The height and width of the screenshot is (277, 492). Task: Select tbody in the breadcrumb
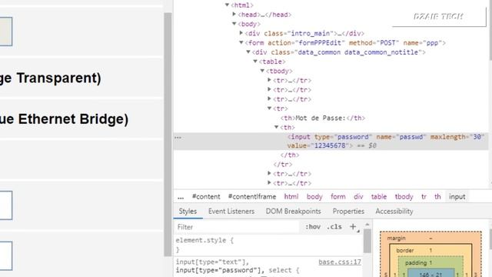point(404,197)
